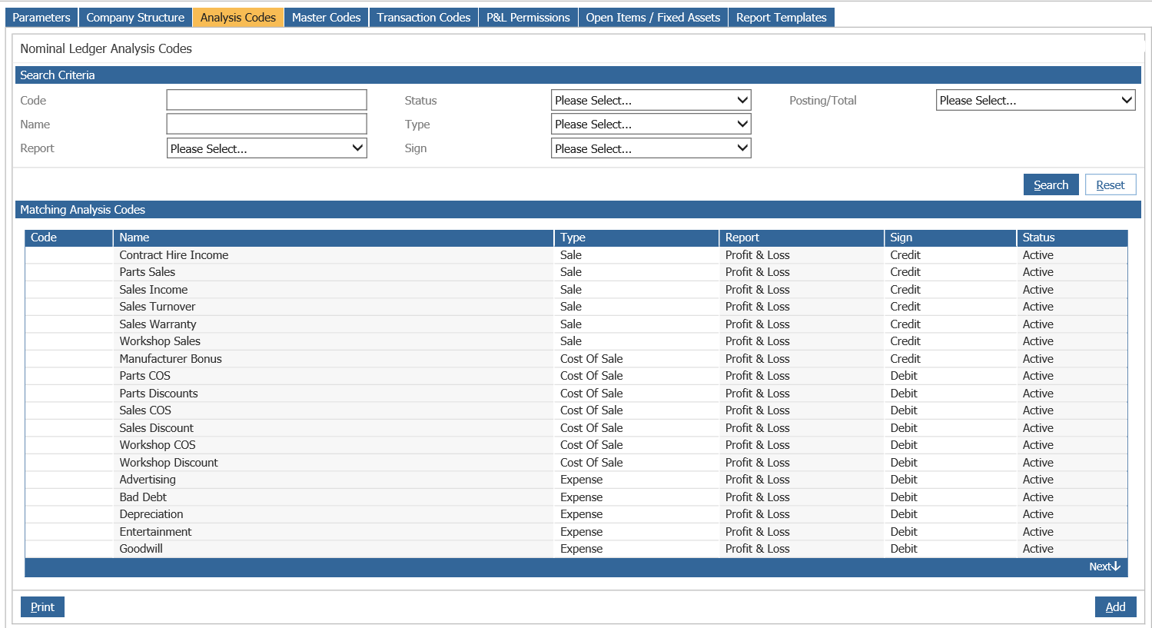Click the Code input field
The width and height of the screenshot is (1152, 628).
click(x=266, y=99)
